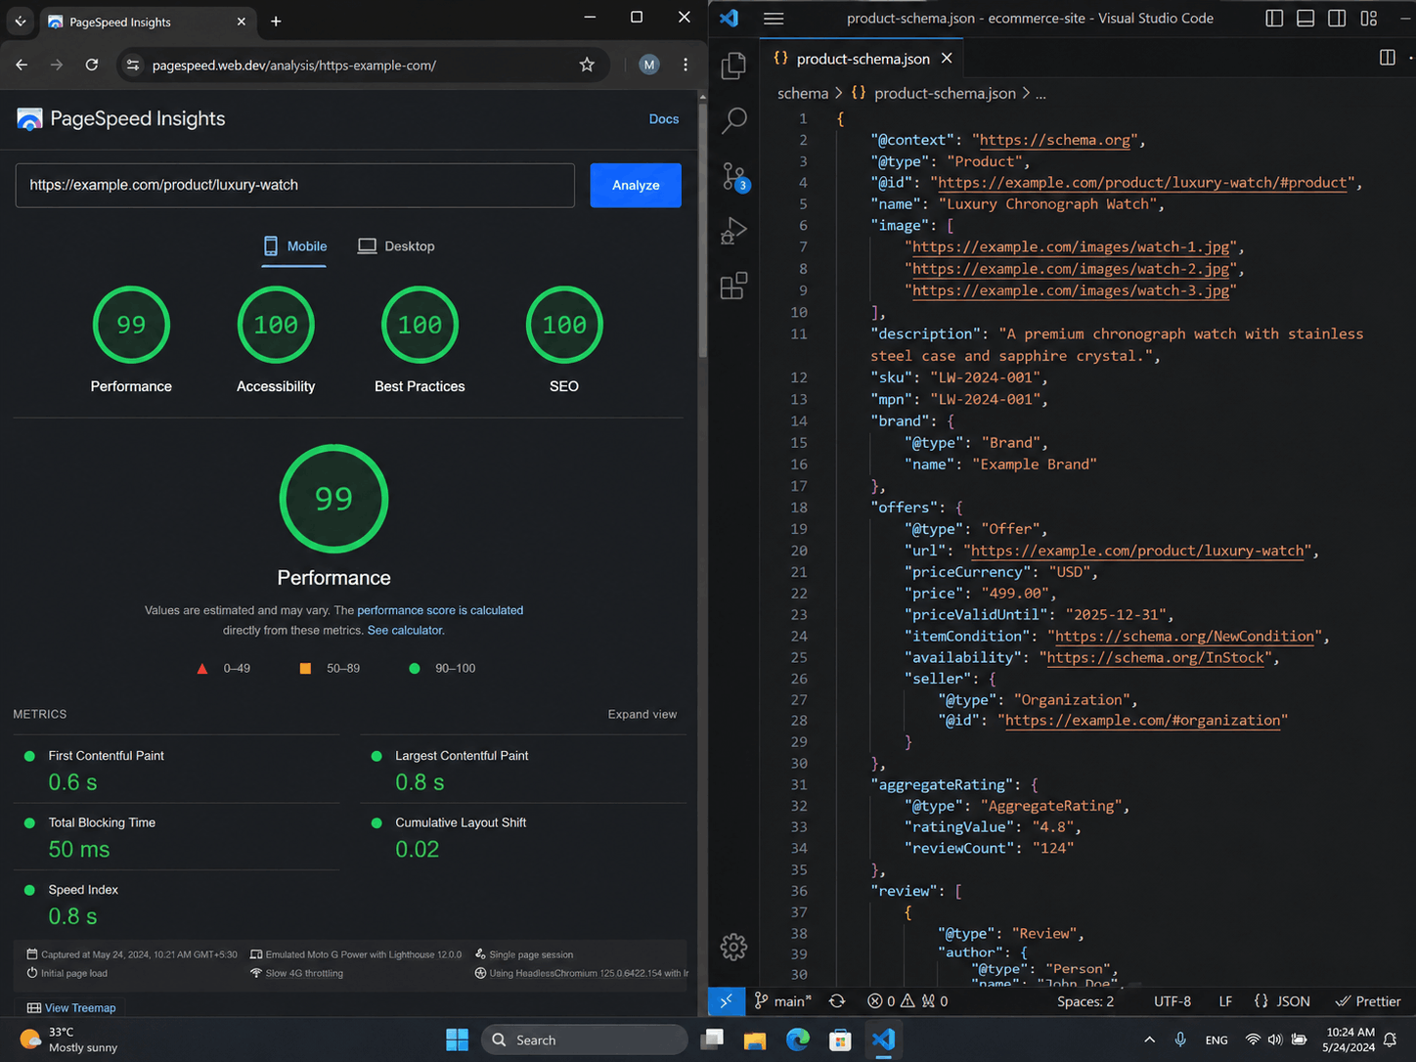Viewport: 1416px width, 1062px height.
Task: Click the main branch in status bar
Action: (783, 1000)
